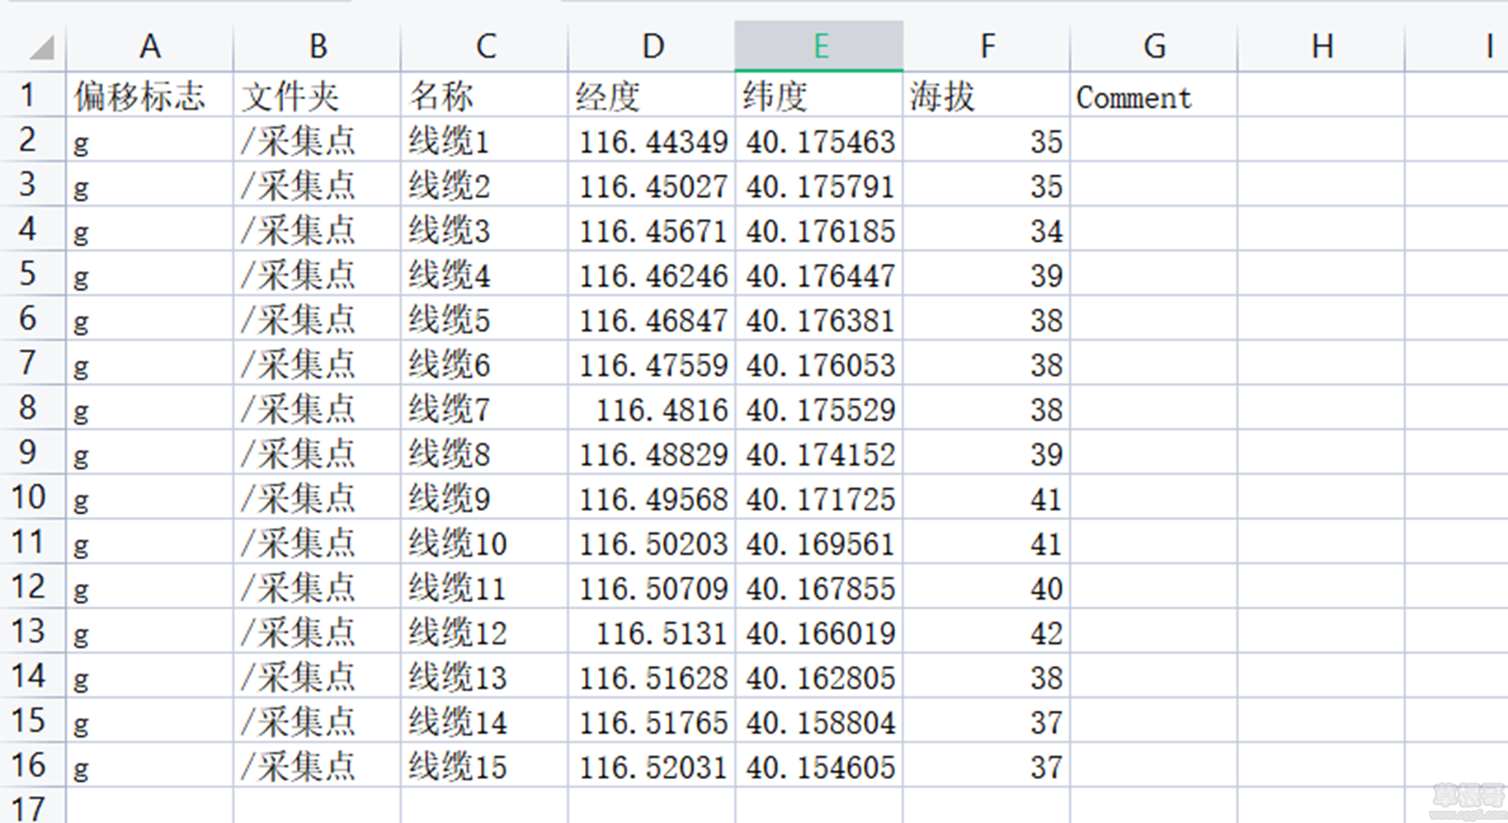Click the Comment header cell
Screen dimensions: 1508x823
(1154, 94)
